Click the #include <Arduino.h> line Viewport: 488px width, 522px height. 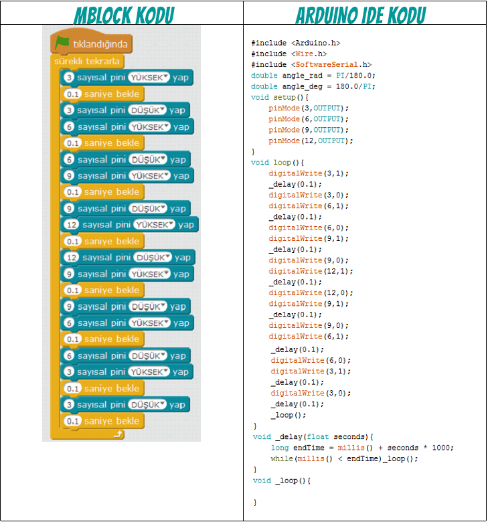pyautogui.click(x=295, y=43)
